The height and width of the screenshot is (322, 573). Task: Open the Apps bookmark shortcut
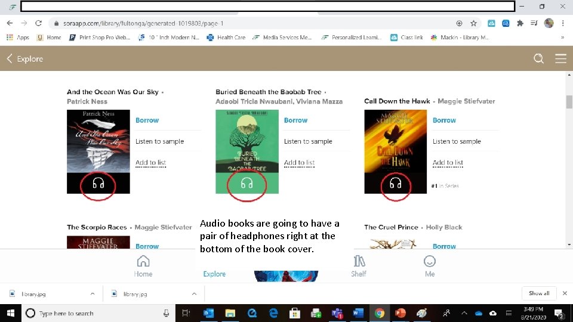coord(18,37)
